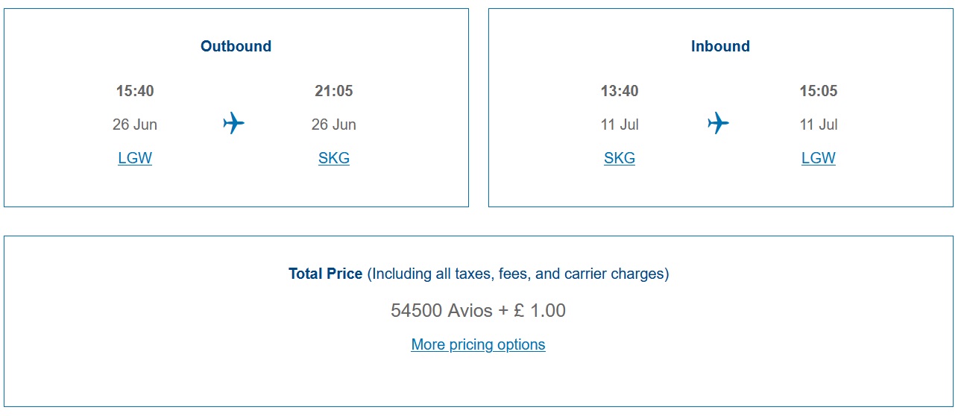The height and width of the screenshot is (416, 961).
Task: Select the 21:05 outbound arrival time
Action: click(x=334, y=91)
